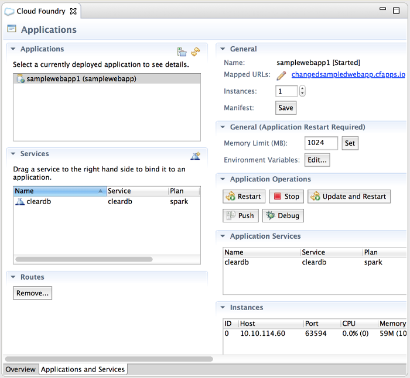Click the Instances number field
The height and width of the screenshot is (378, 410).
point(286,91)
